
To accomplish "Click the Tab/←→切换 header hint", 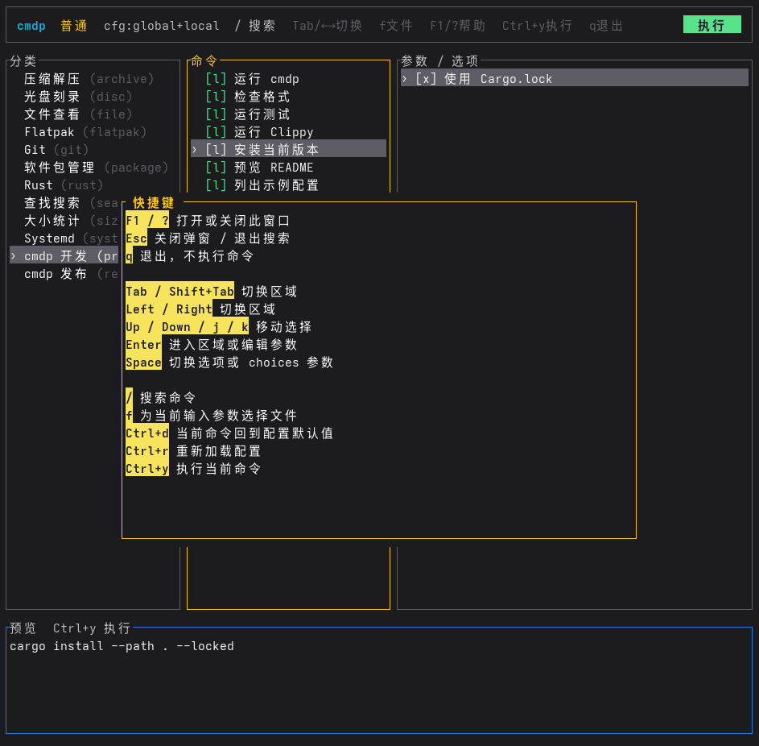I will 328,25.
